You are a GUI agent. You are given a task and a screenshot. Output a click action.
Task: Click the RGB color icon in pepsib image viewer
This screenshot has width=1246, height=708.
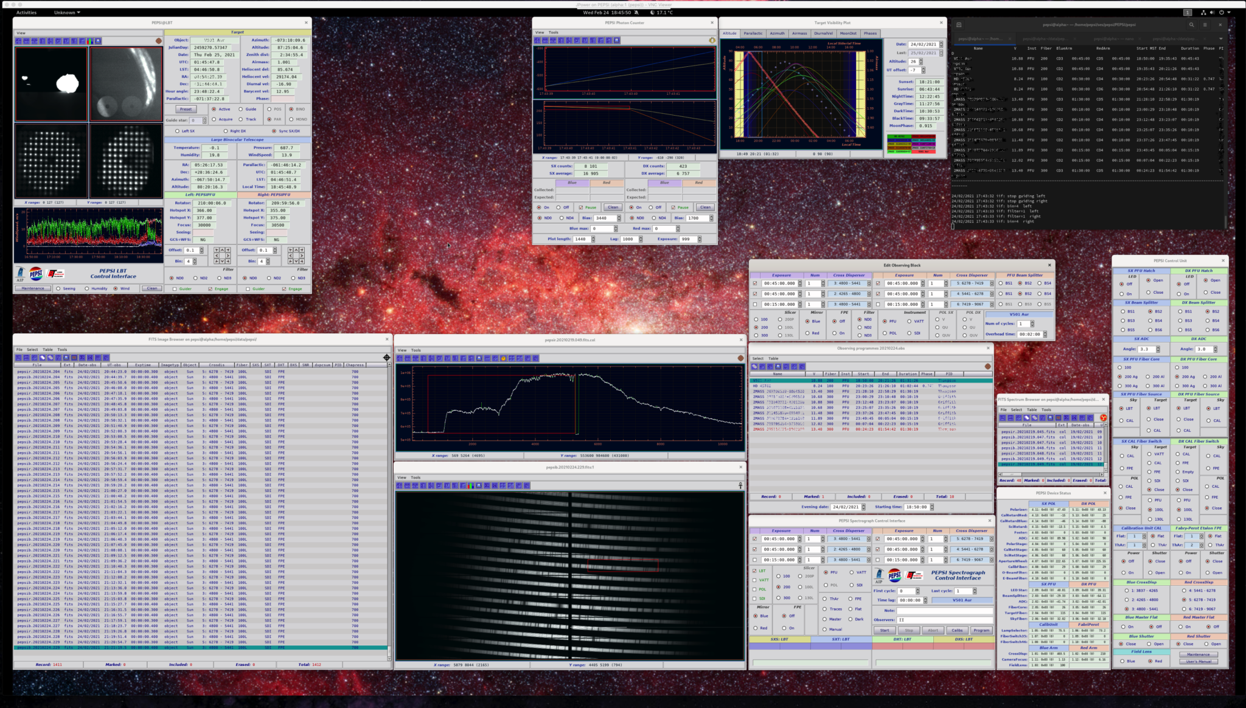pyautogui.click(x=470, y=485)
